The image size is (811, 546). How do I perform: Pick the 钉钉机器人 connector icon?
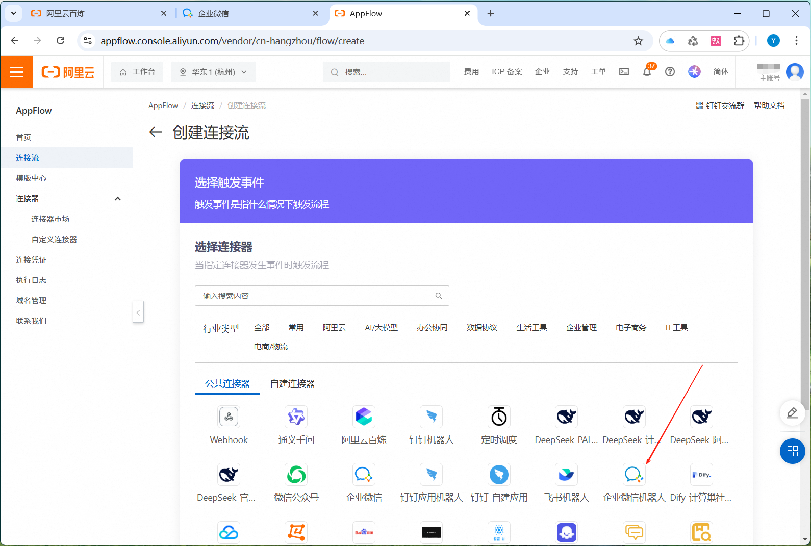(x=432, y=417)
